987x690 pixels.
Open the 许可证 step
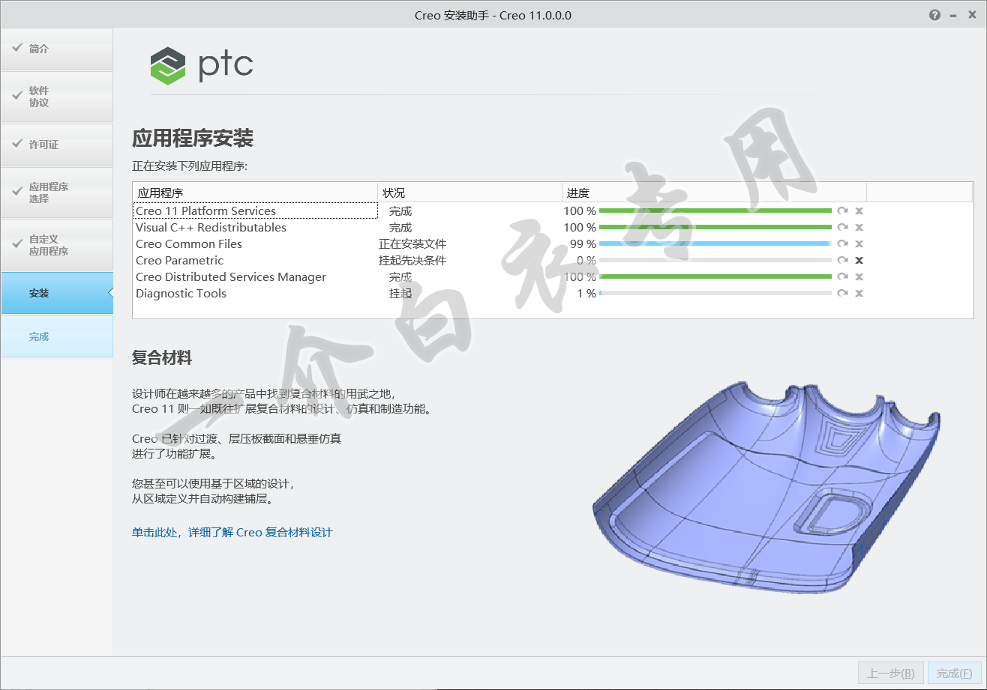56,145
